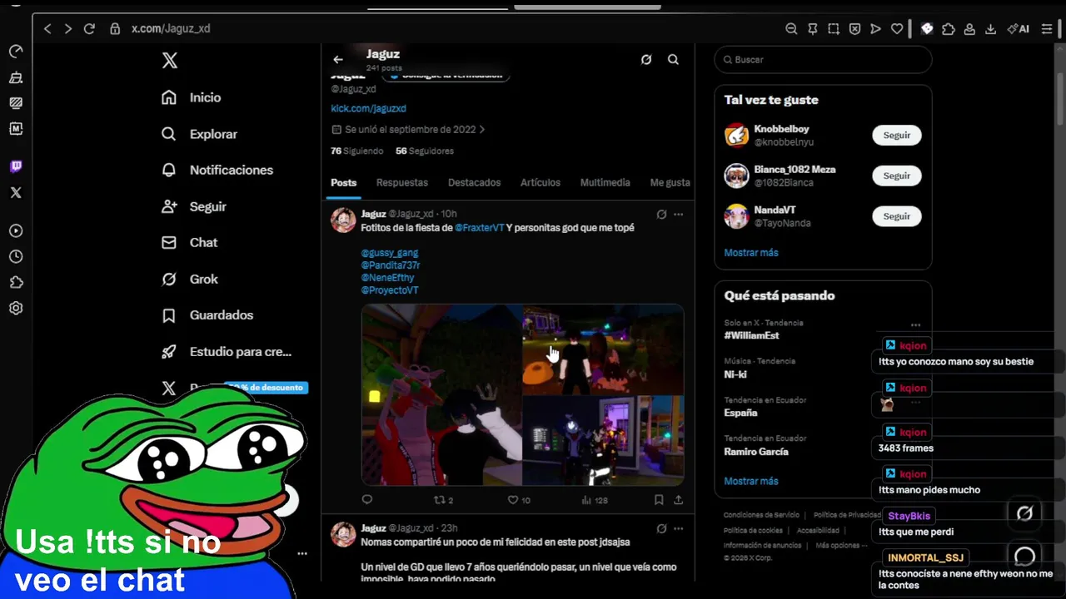Open the browser downloads icon
Screen dimensions: 1066x599
(x=990, y=28)
